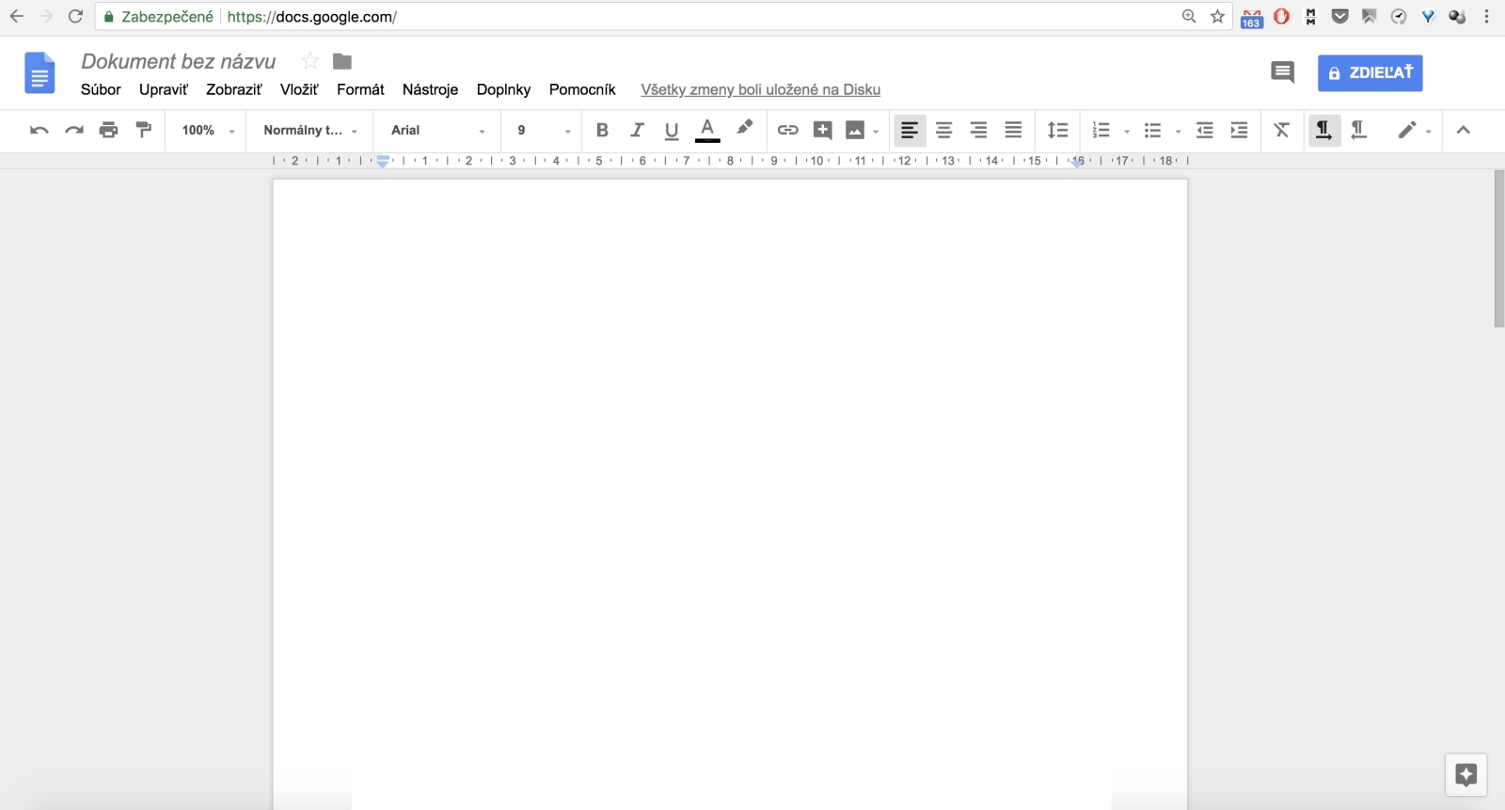
Task: Open the Vložiť menu
Action: click(299, 89)
